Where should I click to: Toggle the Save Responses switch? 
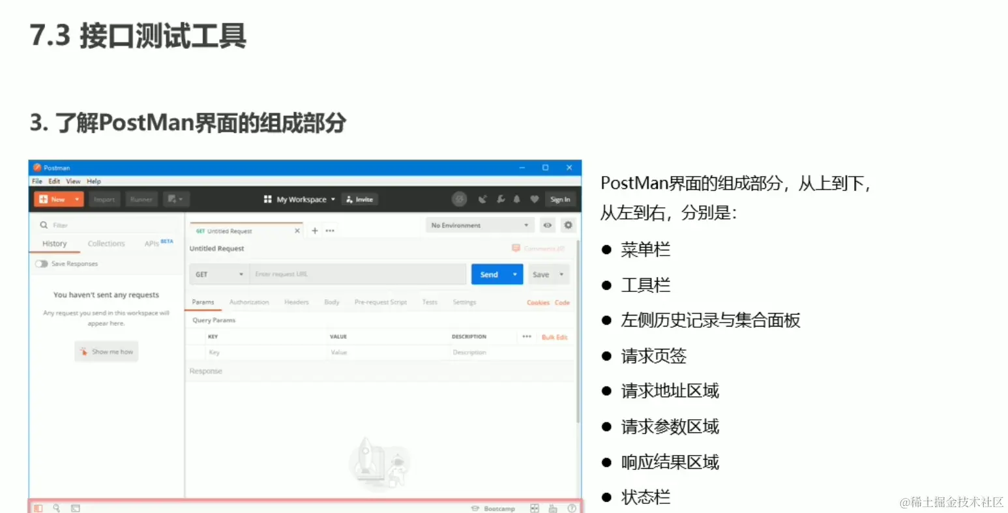click(42, 264)
